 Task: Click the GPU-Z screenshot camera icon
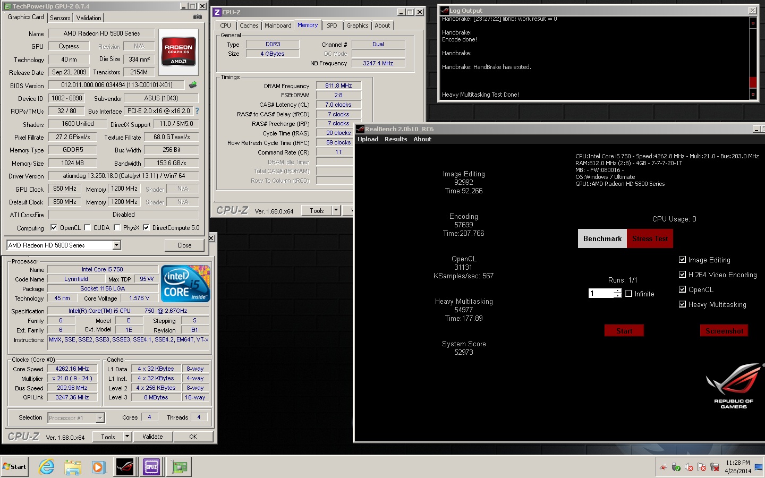click(198, 17)
